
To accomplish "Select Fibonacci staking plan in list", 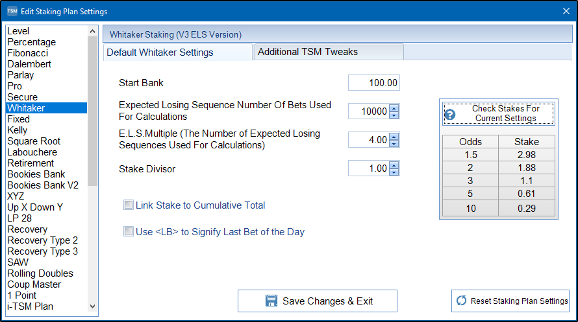I will tap(28, 53).
